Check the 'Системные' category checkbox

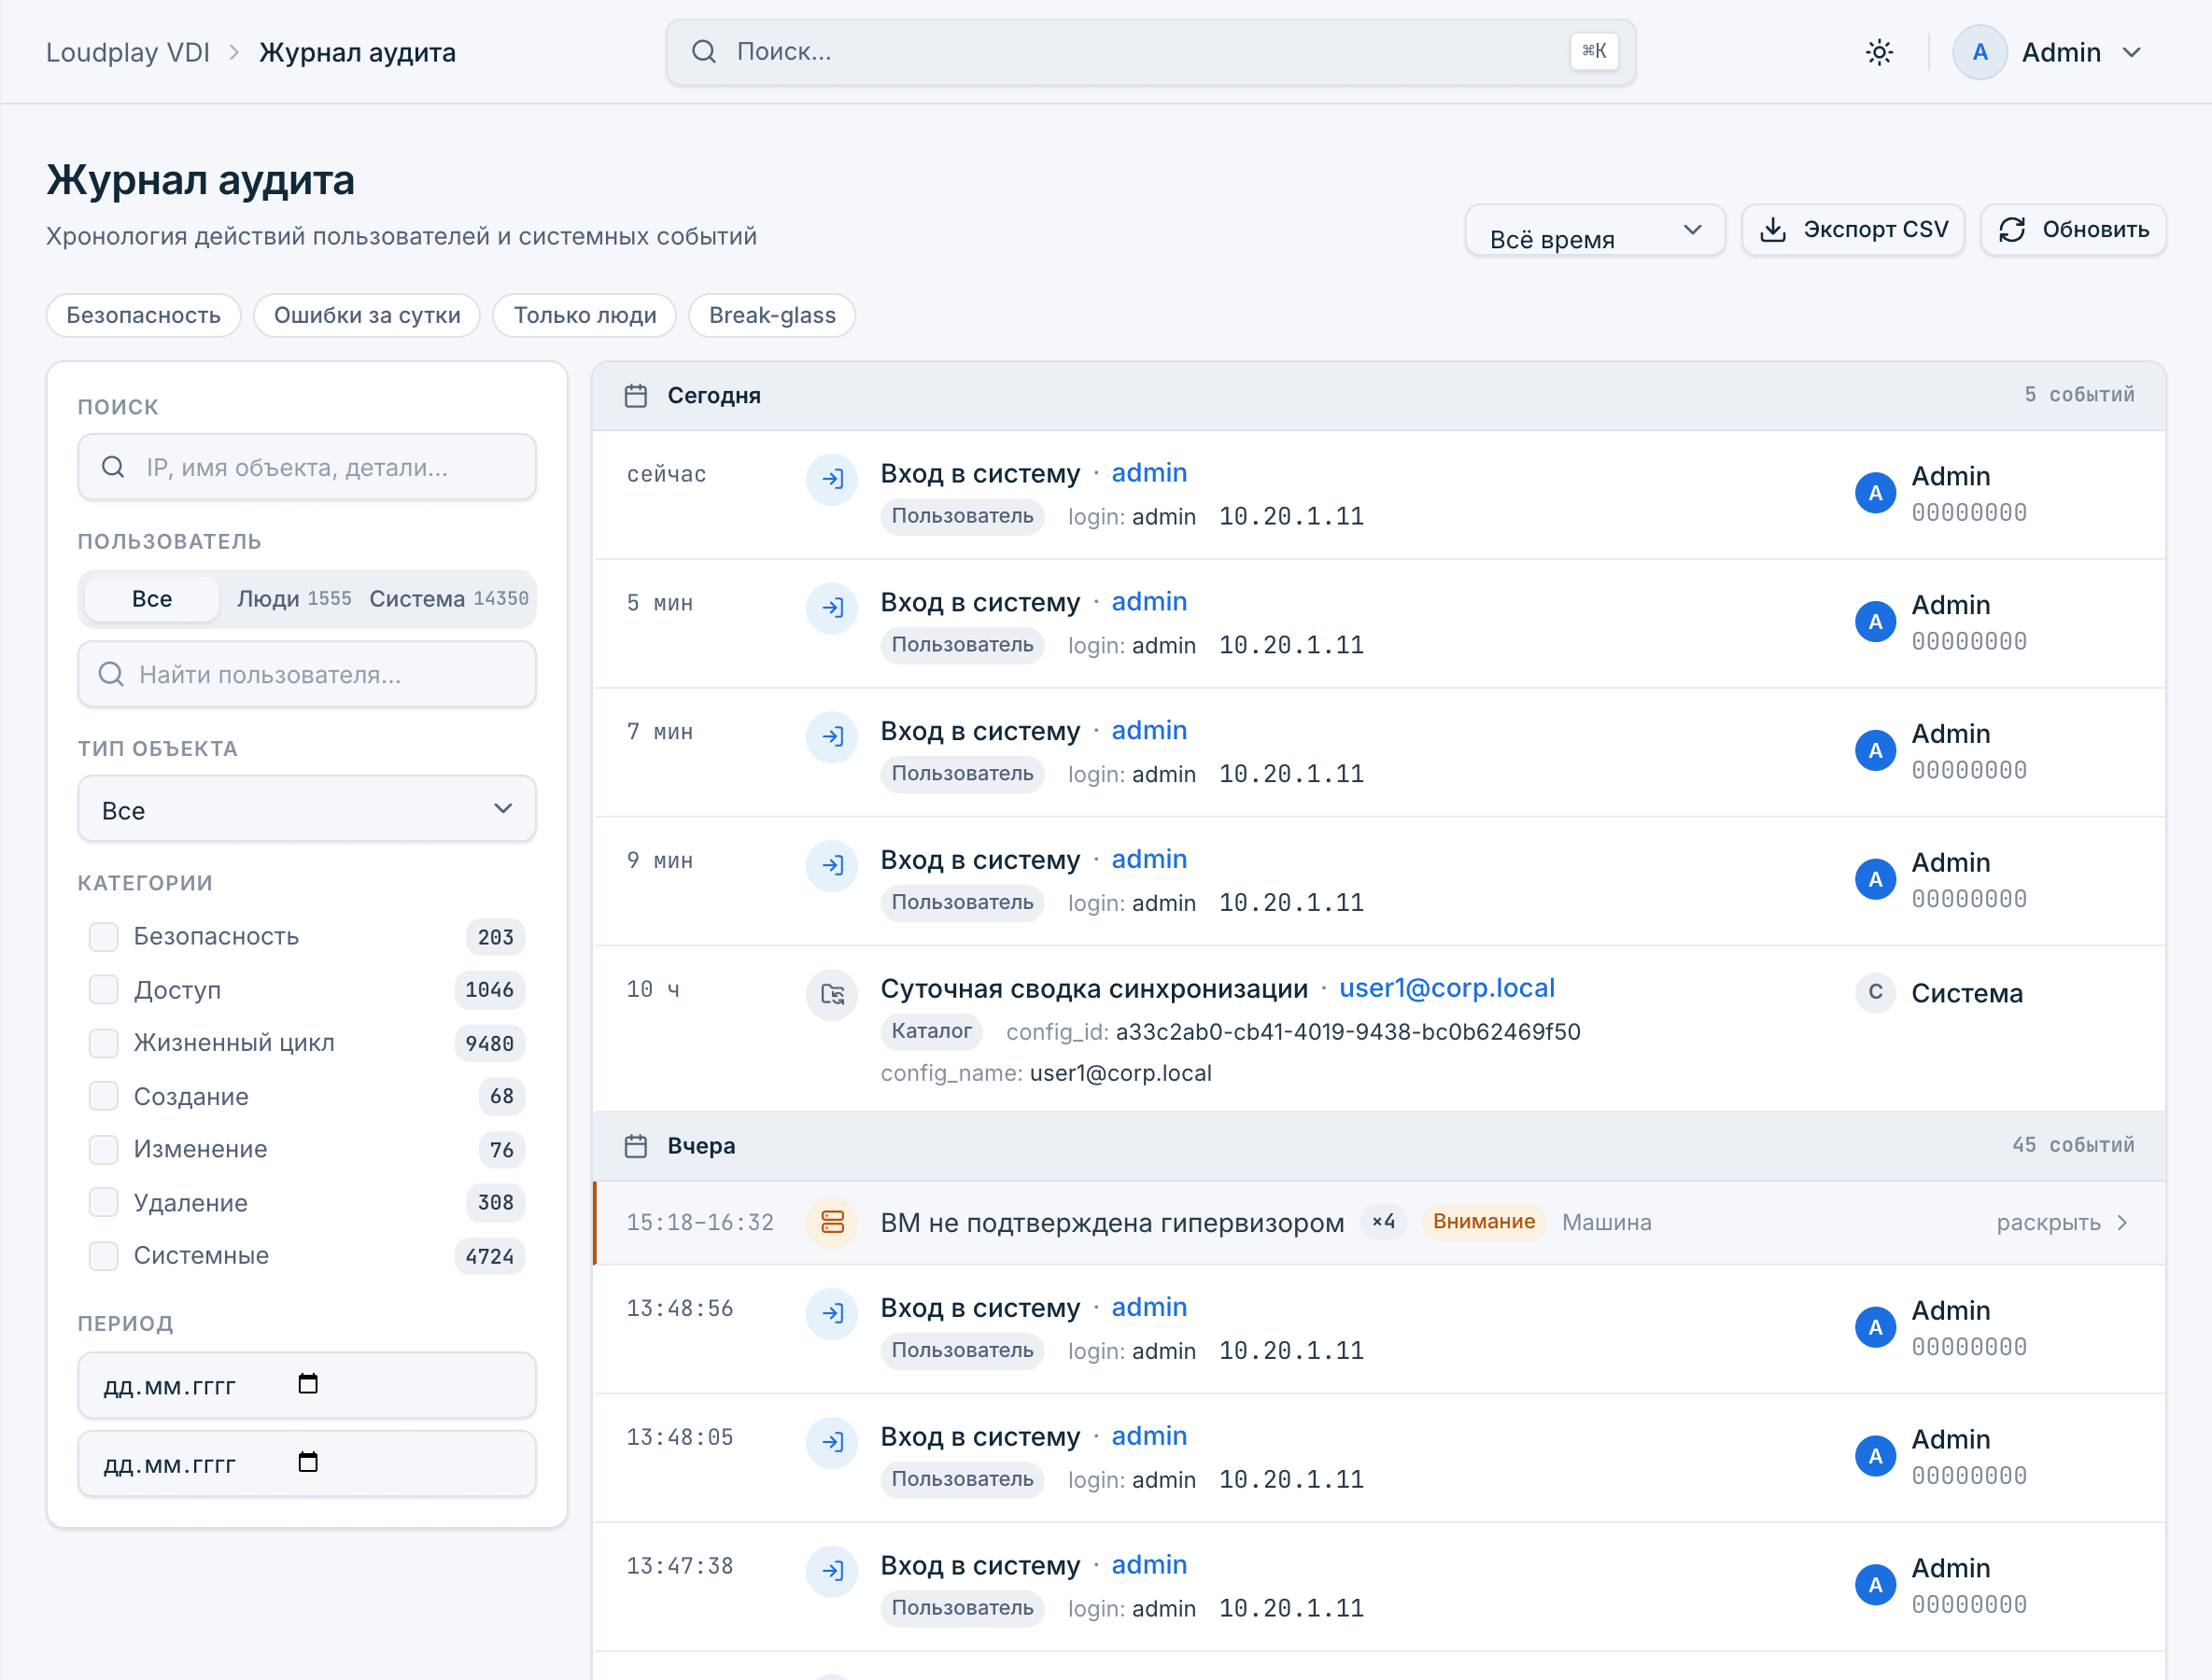[x=103, y=1255]
